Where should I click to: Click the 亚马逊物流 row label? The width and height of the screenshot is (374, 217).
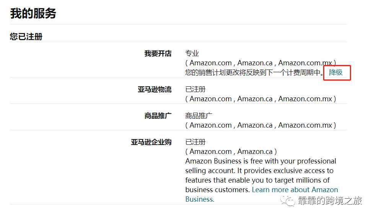coord(154,89)
